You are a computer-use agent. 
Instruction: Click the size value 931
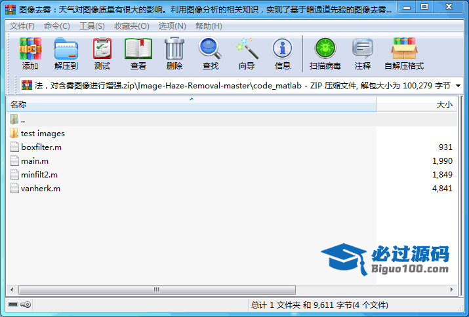(445, 147)
